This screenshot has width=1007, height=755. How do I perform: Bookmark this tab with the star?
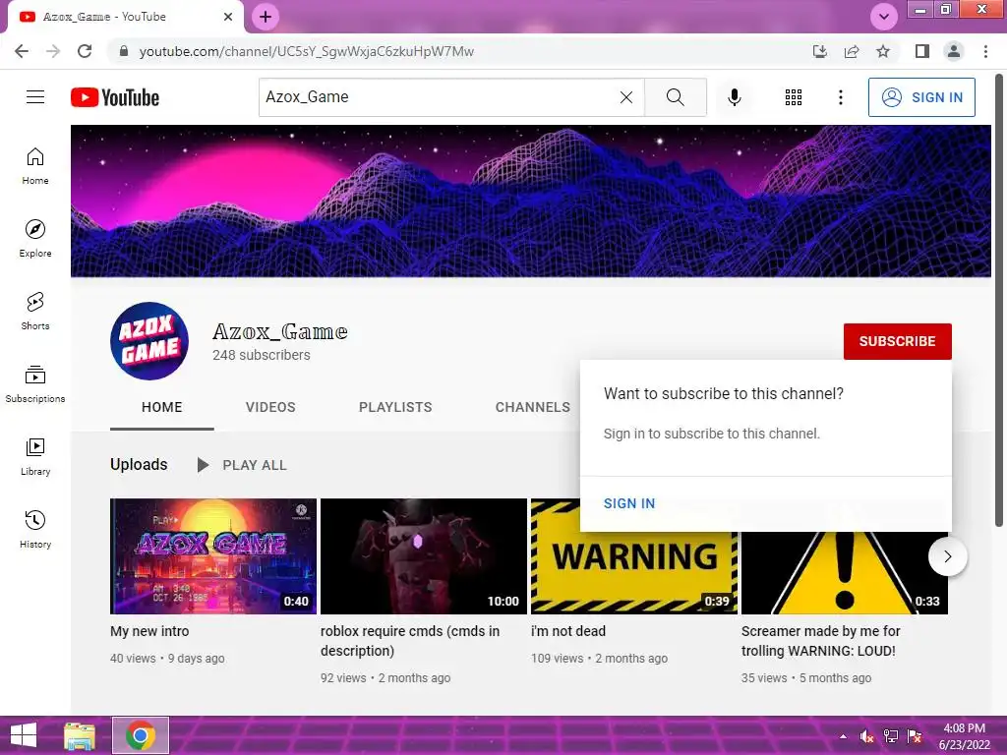883,51
